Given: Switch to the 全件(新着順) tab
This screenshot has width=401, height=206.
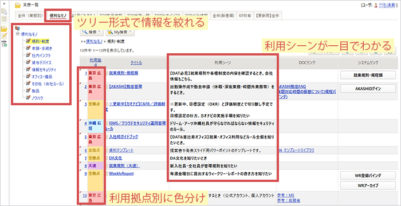Looking at the screenshot, I should coord(223,16).
